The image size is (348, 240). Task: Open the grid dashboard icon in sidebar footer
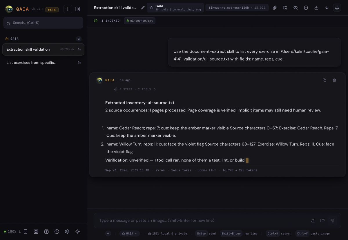[x=36, y=232]
